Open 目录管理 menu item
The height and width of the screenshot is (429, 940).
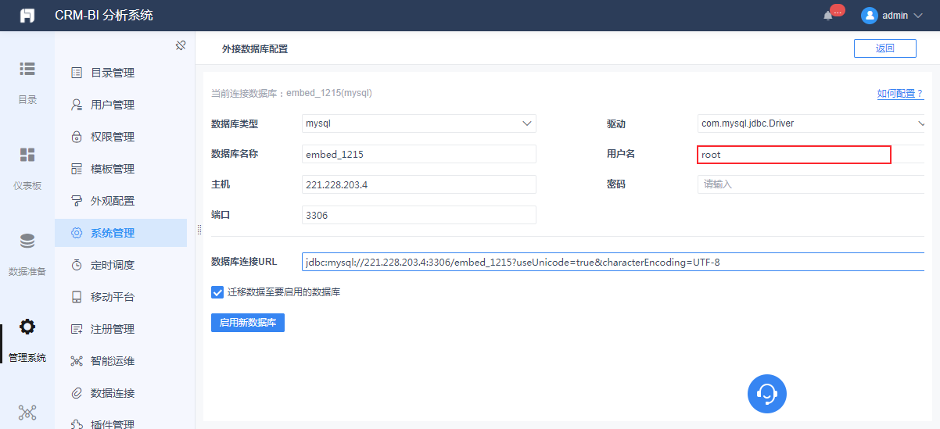pos(120,73)
